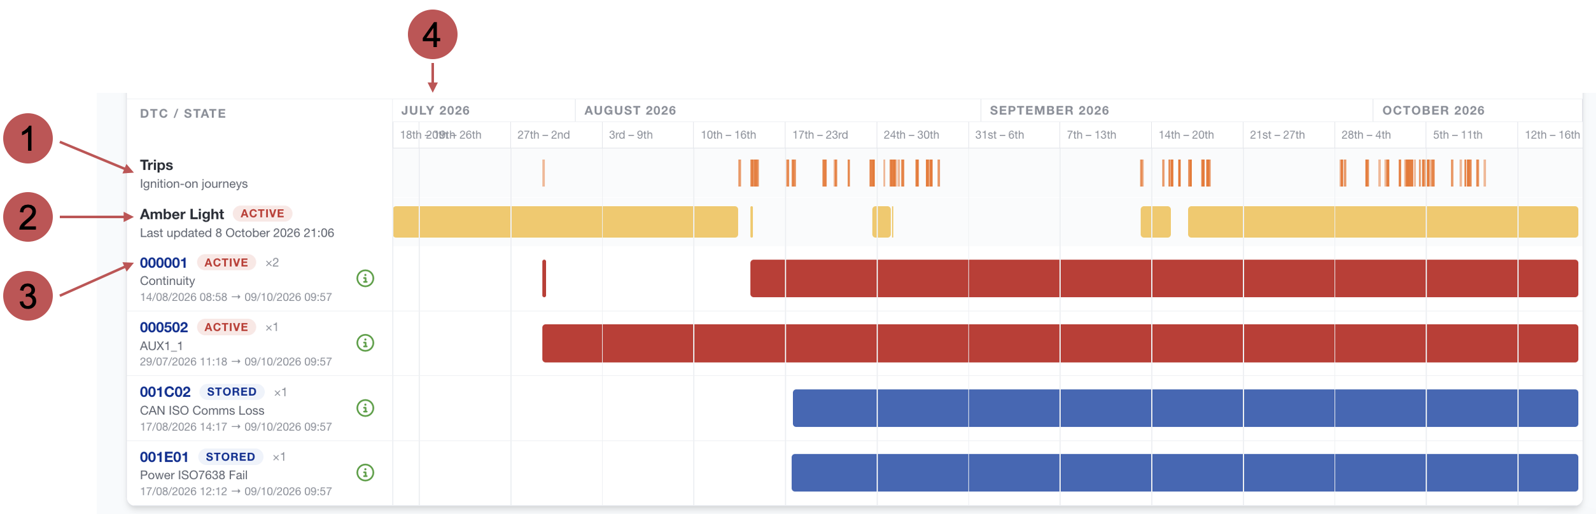Open info icon for DTC 000001
The image size is (1596, 514).
click(x=365, y=278)
